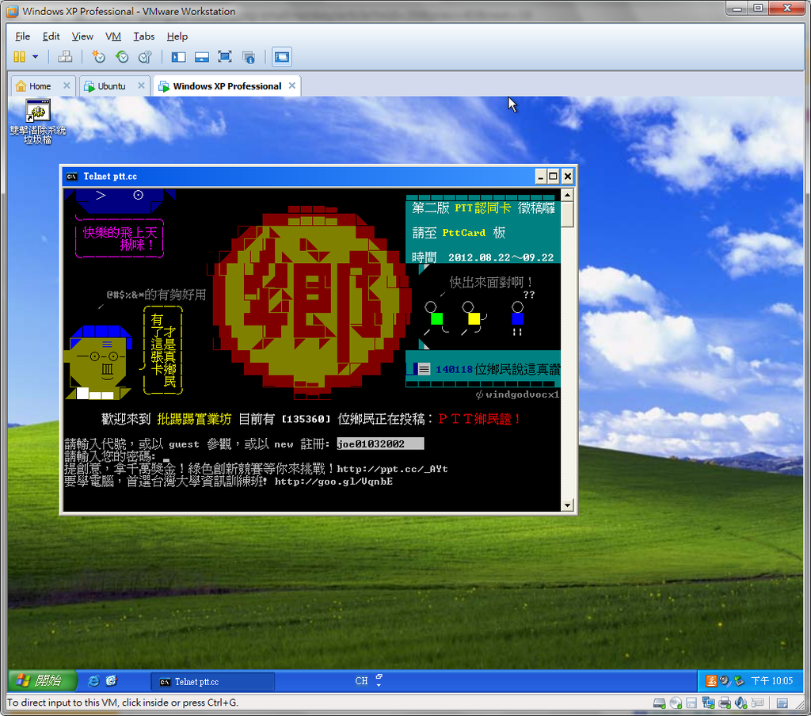Open the View menu
This screenshot has height=716, width=811.
[x=82, y=36]
